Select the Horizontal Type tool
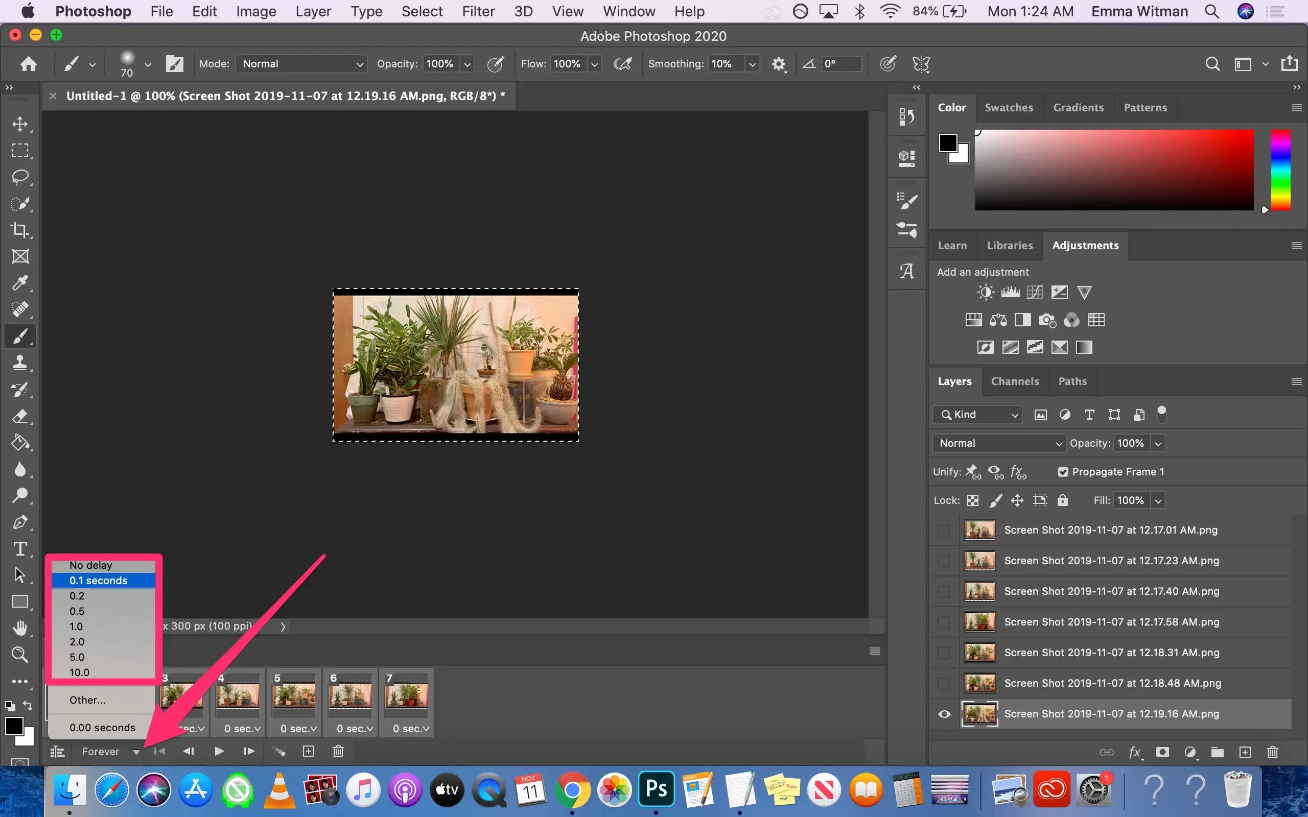 point(20,549)
